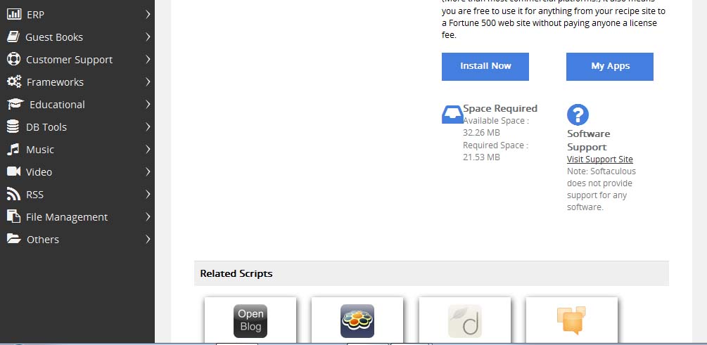Click the blue Software Support question mark icon
The width and height of the screenshot is (707, 345).
click(578, 115)
